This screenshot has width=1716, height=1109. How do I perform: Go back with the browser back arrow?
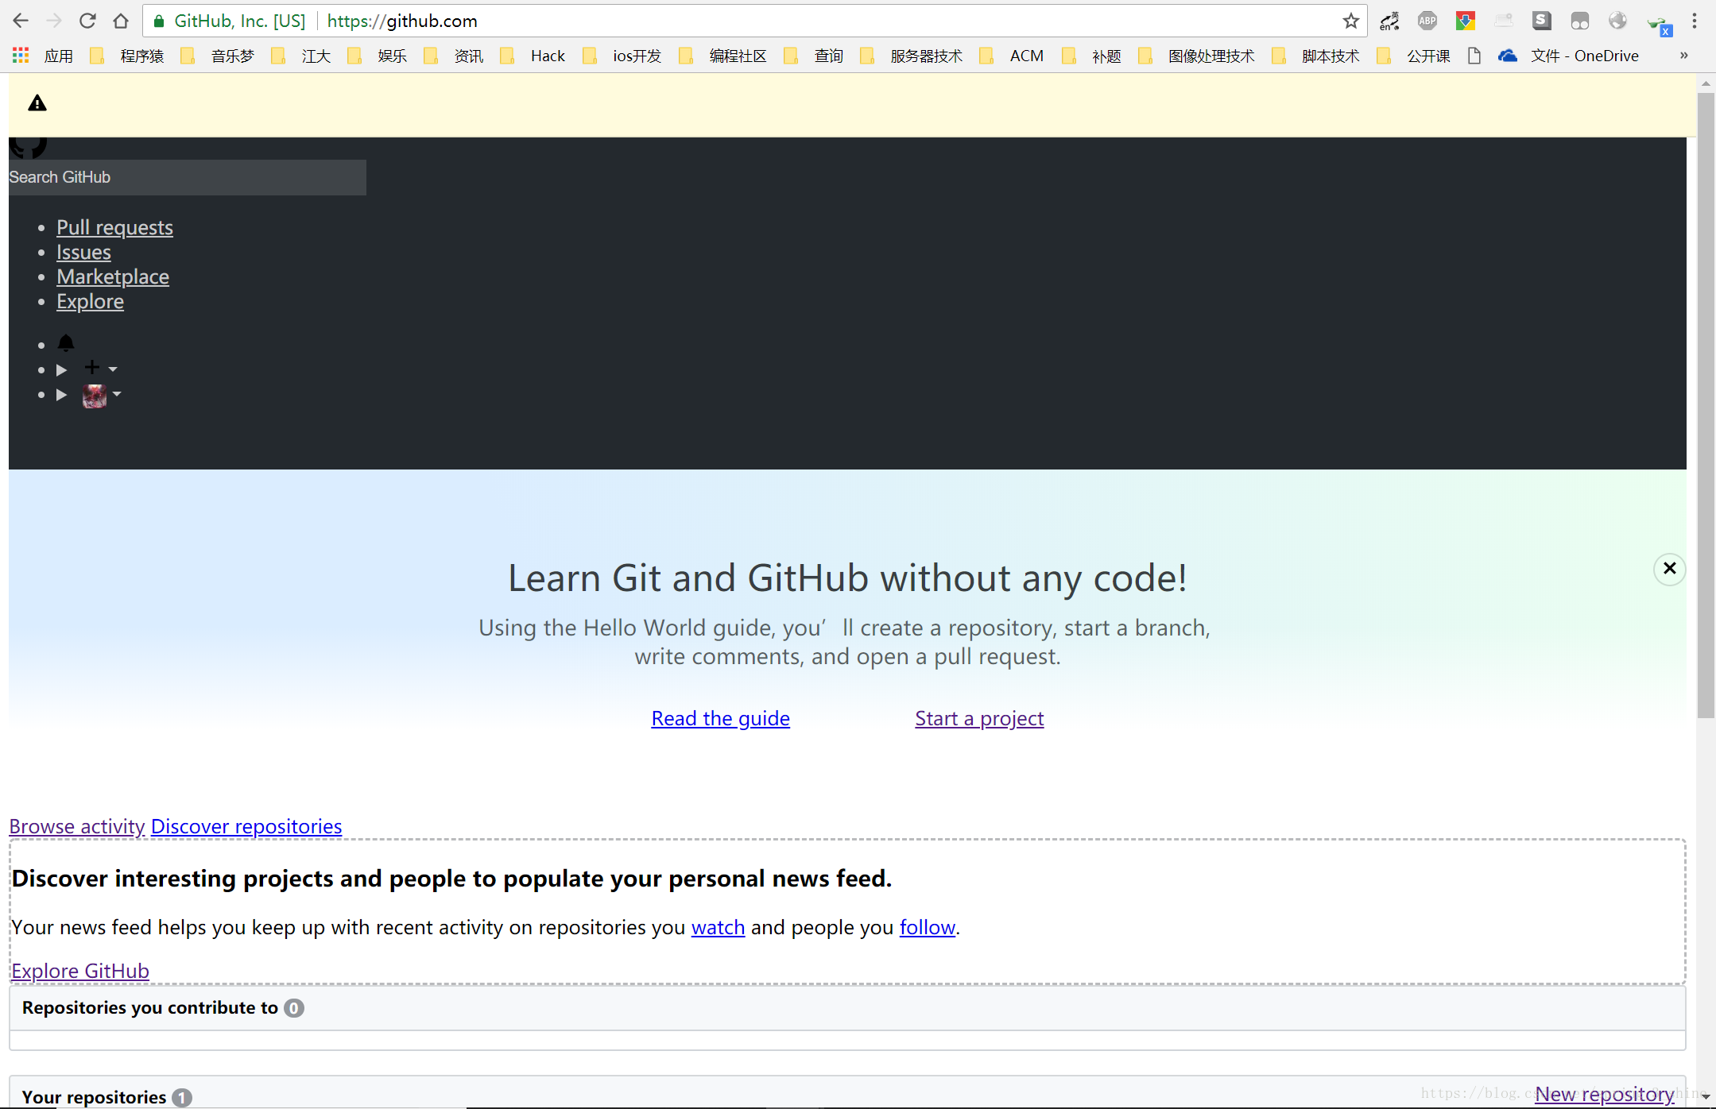point(21,21)
